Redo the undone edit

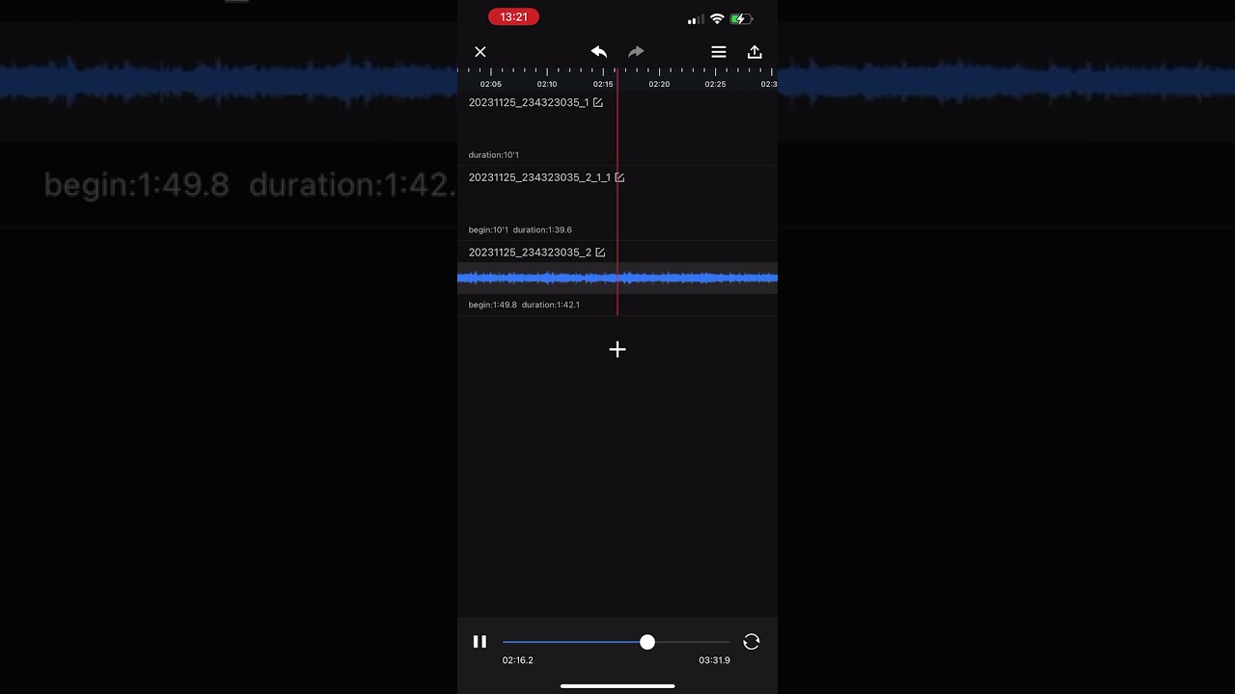point(636,52)
